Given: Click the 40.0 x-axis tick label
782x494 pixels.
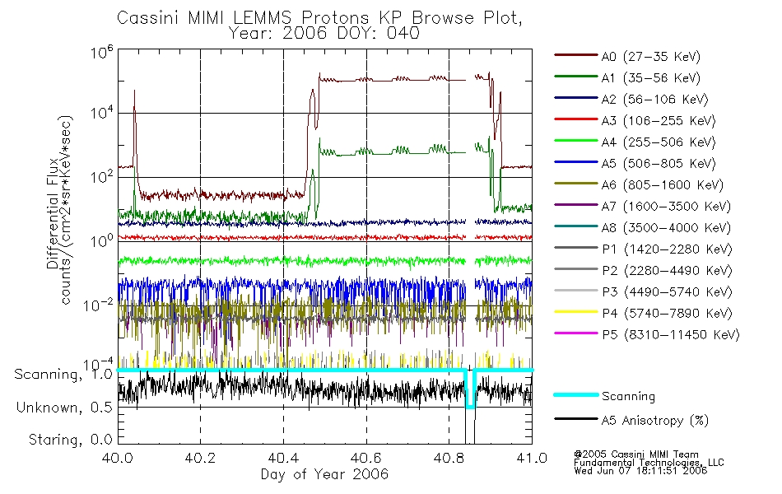Looking at the screenshot, I should coord(118,458).
